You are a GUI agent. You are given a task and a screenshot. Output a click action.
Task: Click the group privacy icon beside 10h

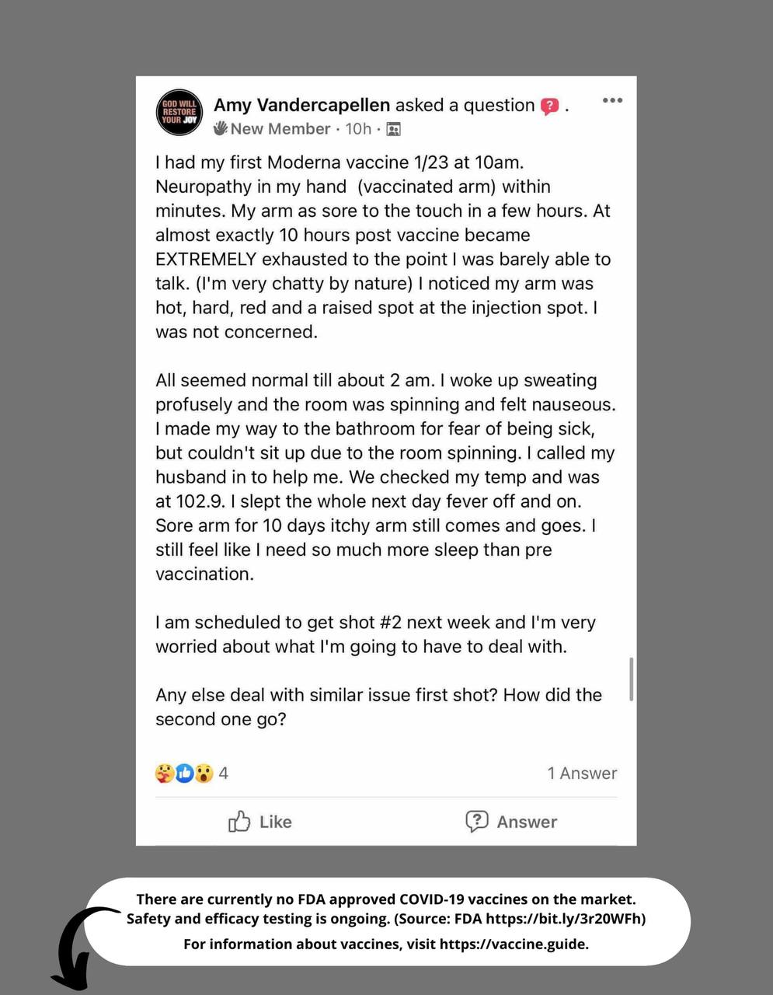tap(394, 129)
